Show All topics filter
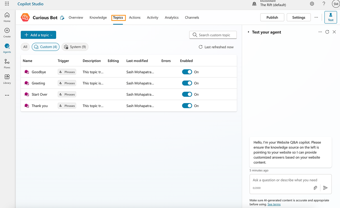 pyautogui.click(x=25, y=47)
